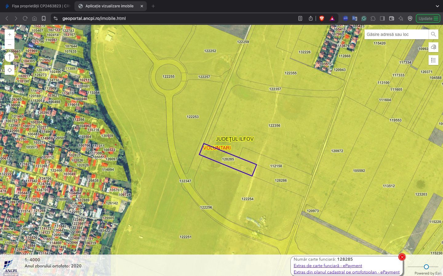Open the Update browser menu
Screen dimensions: 443x276
[428, 18]
